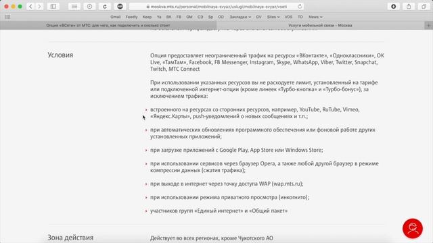Click the bullet about браузер Opera
Screen dimensions: 433x243
click(x=265, y=167)
